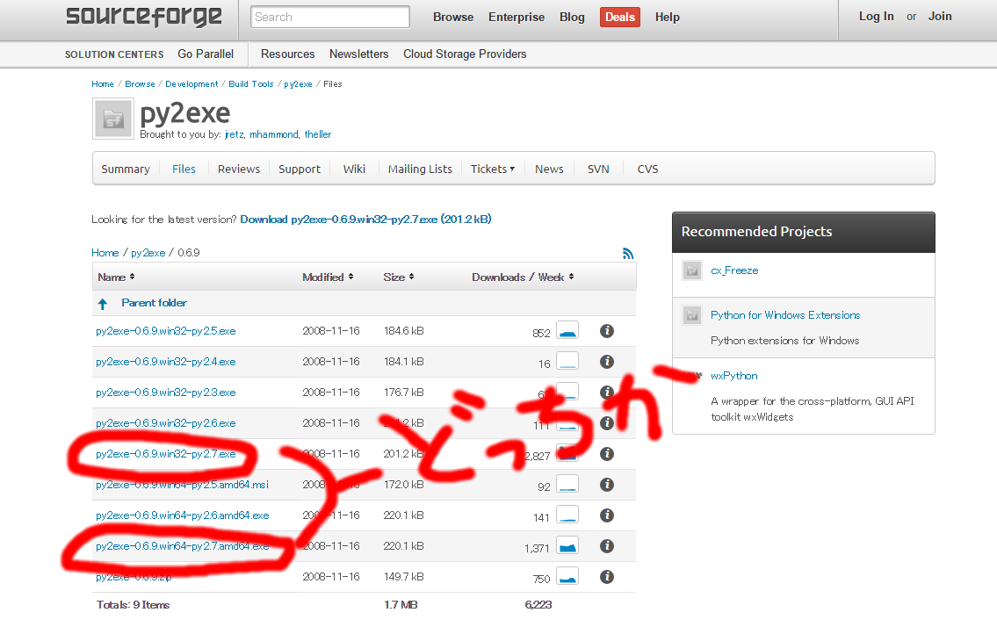The height and width of the screenshot is (634, 997).
Task: Download py2exe-0.6.9.win32-py2.6.exe
Action: [165, 423]
